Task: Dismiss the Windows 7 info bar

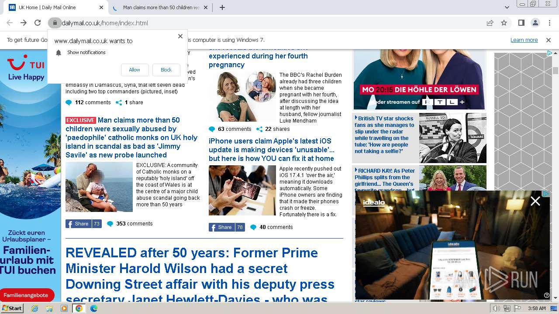Action: [x=549, y=40]
